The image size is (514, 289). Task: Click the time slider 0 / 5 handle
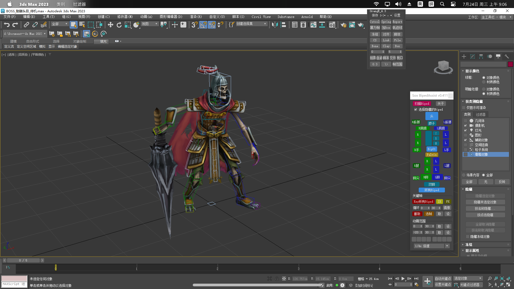point(23,260)
